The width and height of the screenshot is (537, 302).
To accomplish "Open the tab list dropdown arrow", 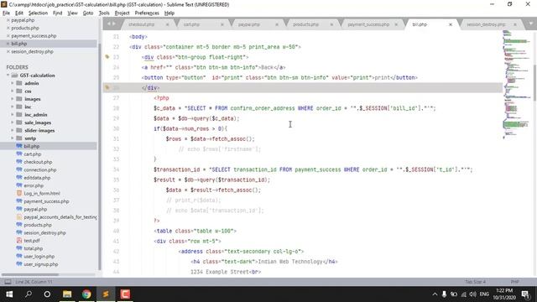I will [x=531, y=23].
